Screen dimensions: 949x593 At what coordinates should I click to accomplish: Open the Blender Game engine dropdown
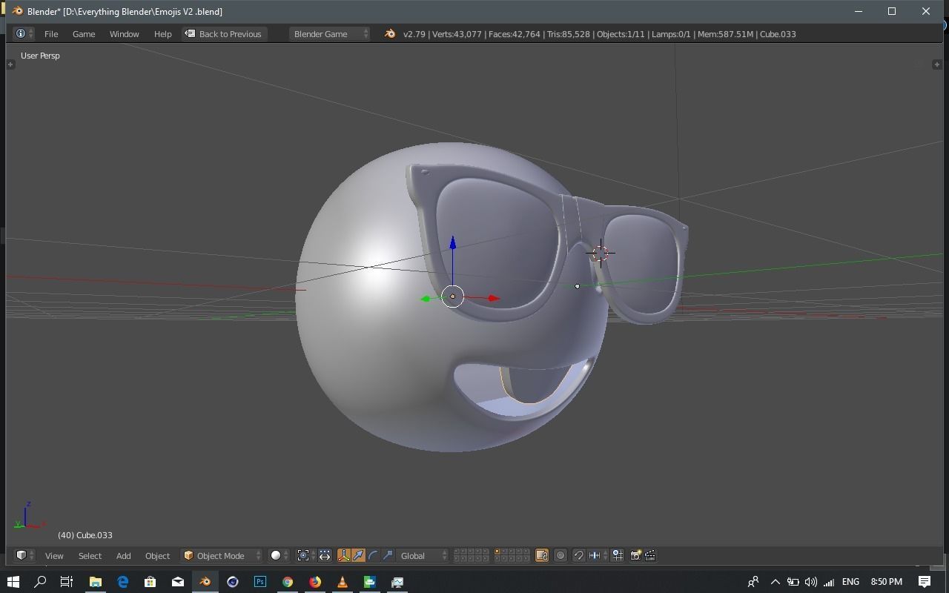coord(329,34)
